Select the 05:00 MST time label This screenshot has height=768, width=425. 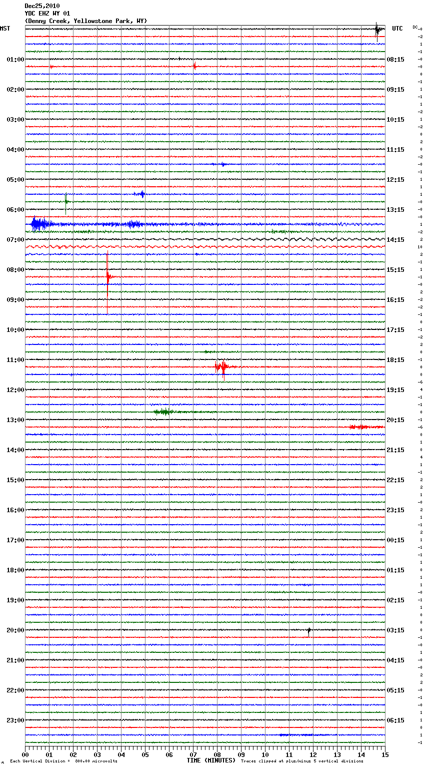(15, 180)
